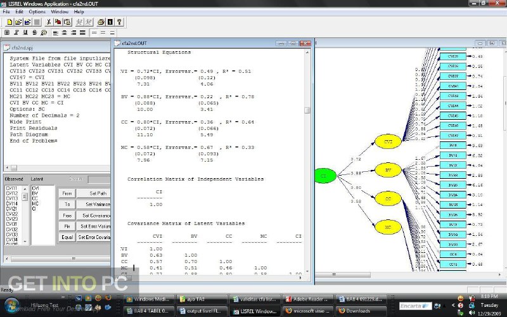Image resolution: width=507 pixels, height=317 pixels.
Task: Click the Free button
Action: (67, 216)
